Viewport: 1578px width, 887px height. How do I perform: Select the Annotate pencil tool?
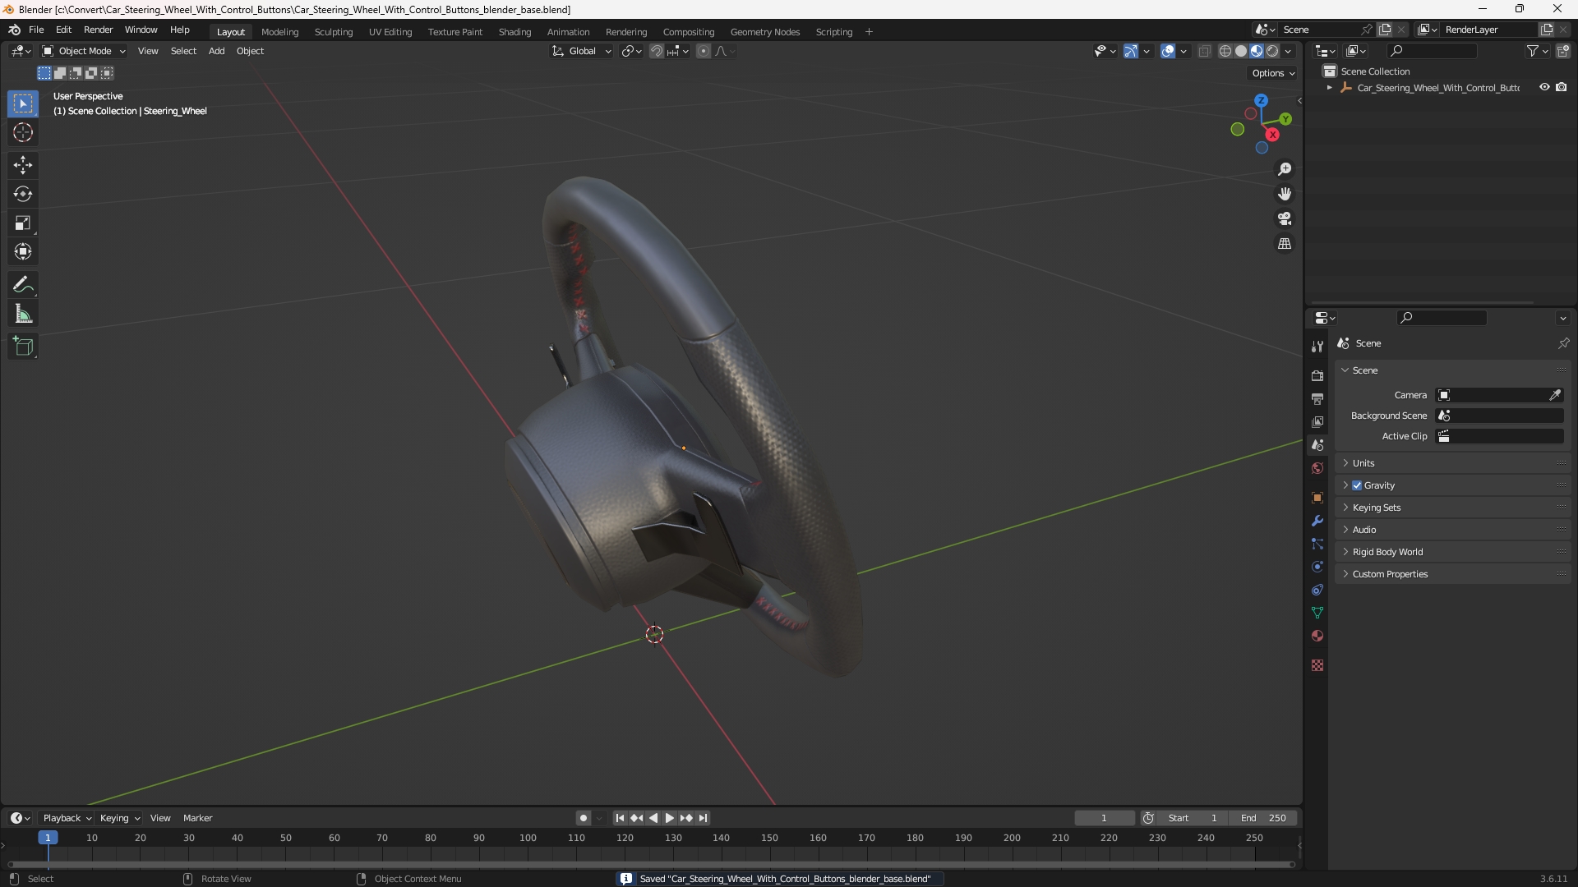click(23, 285)
